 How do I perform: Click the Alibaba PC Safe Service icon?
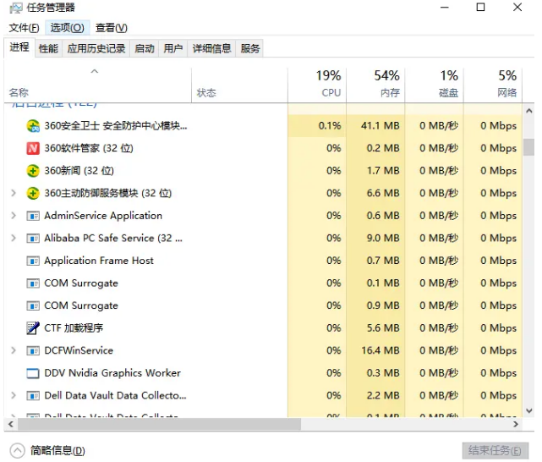coord(33,239)
